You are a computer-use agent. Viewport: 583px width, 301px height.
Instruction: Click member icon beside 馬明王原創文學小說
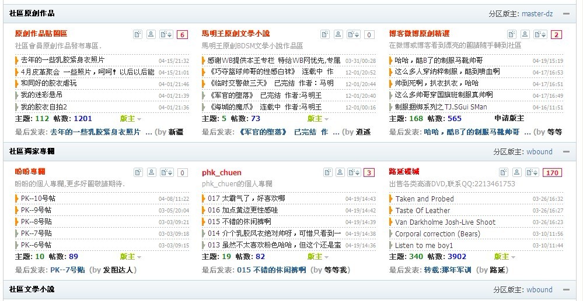[338, 34]
